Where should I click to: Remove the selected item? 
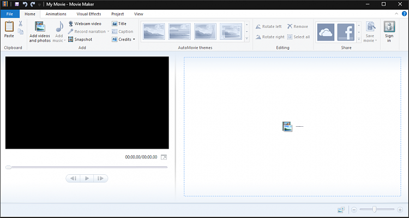(x=297, y=26)
